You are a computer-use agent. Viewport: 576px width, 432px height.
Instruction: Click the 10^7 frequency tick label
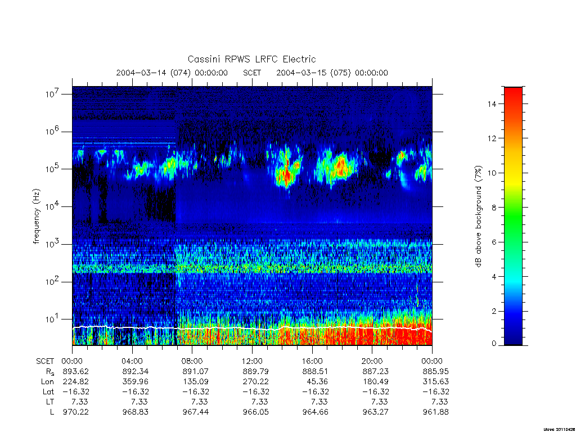click(52, 93)
